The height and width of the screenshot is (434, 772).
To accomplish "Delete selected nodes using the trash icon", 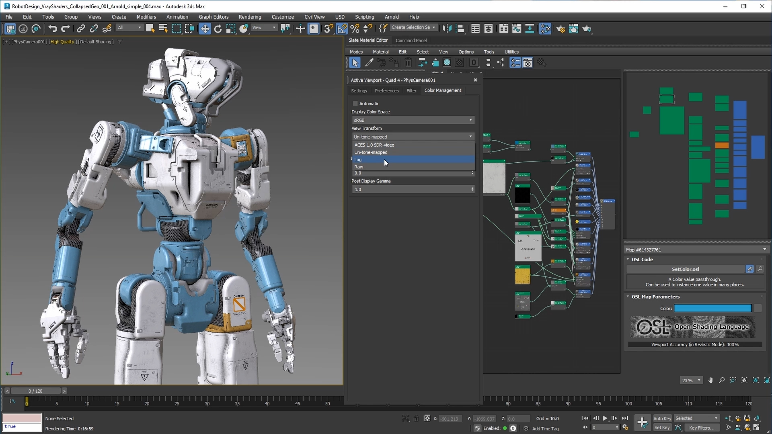I will click(408, 62).
